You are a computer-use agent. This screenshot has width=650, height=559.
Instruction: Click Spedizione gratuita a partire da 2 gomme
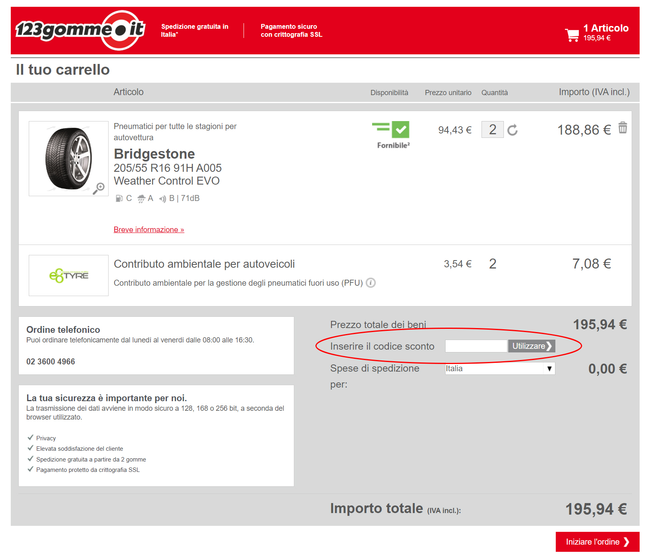click(91, 460)
